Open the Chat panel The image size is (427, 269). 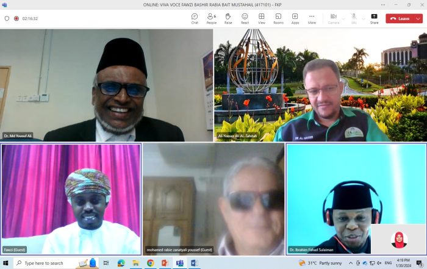(195, 18)
